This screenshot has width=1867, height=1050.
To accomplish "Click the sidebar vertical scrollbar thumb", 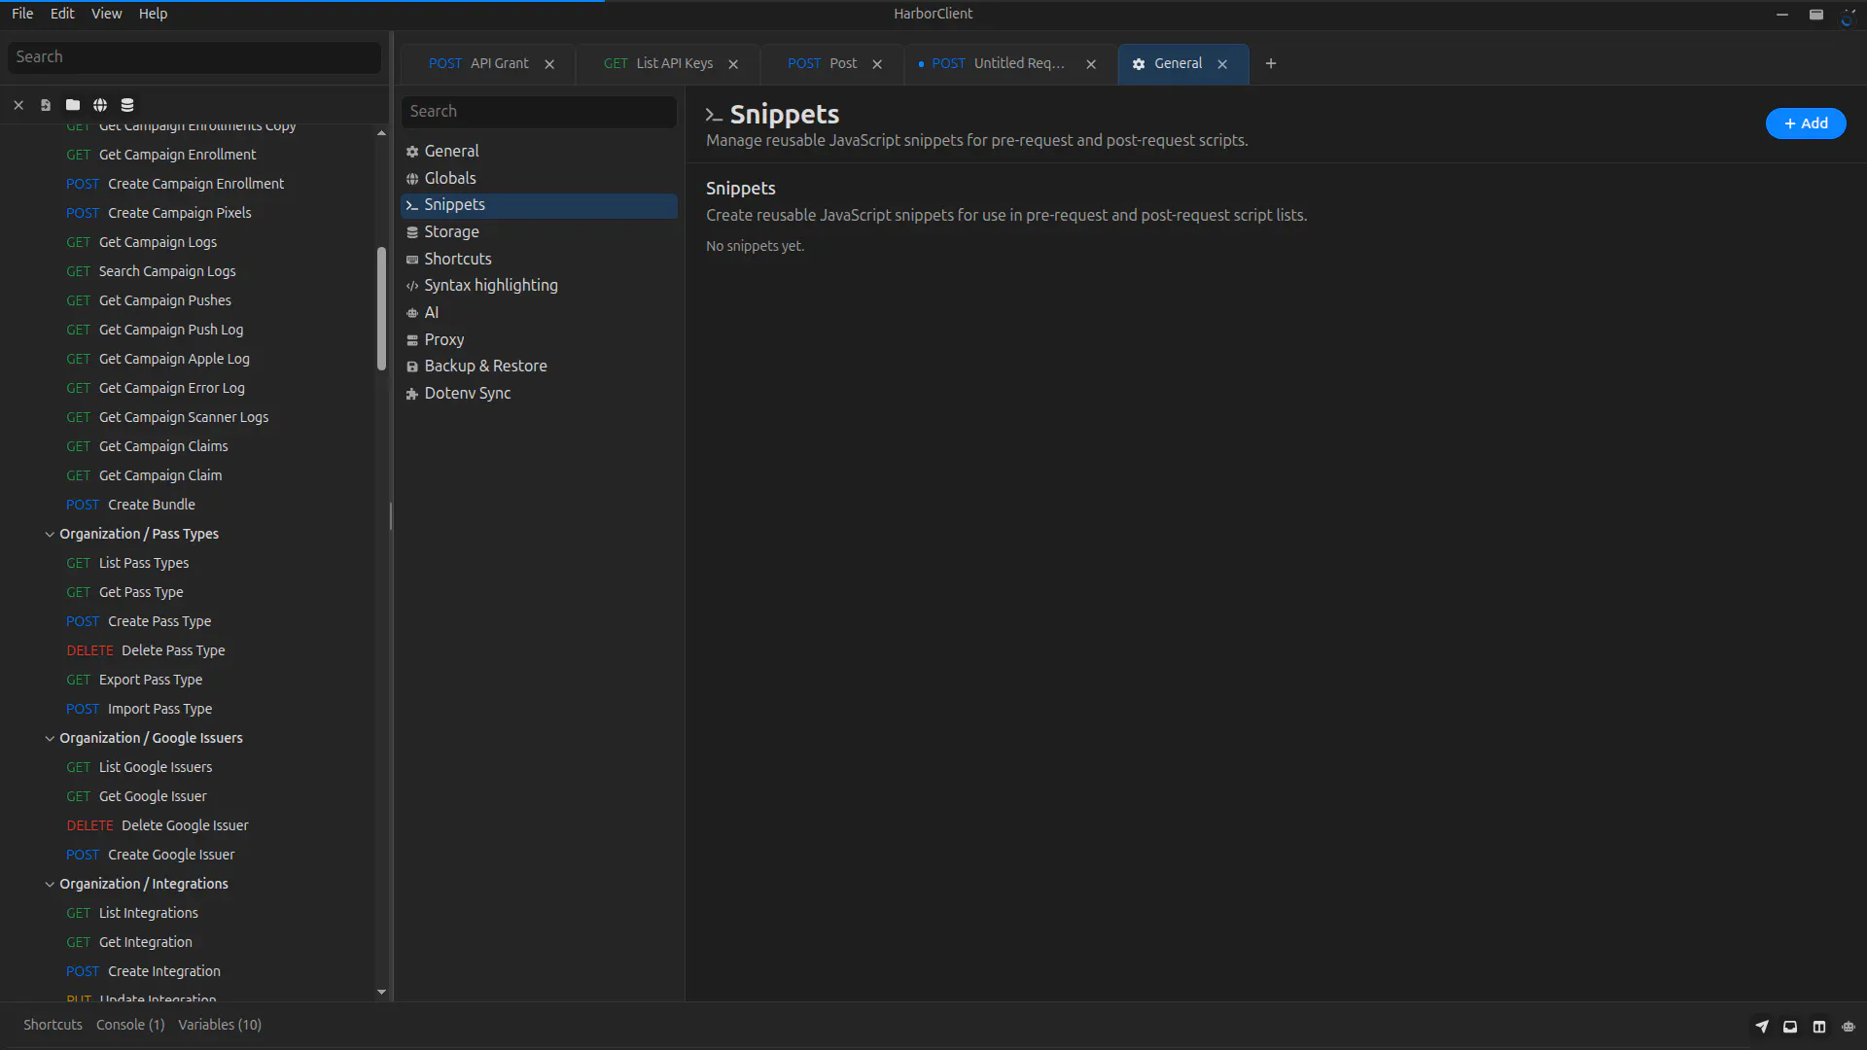I will pos(381,309).
